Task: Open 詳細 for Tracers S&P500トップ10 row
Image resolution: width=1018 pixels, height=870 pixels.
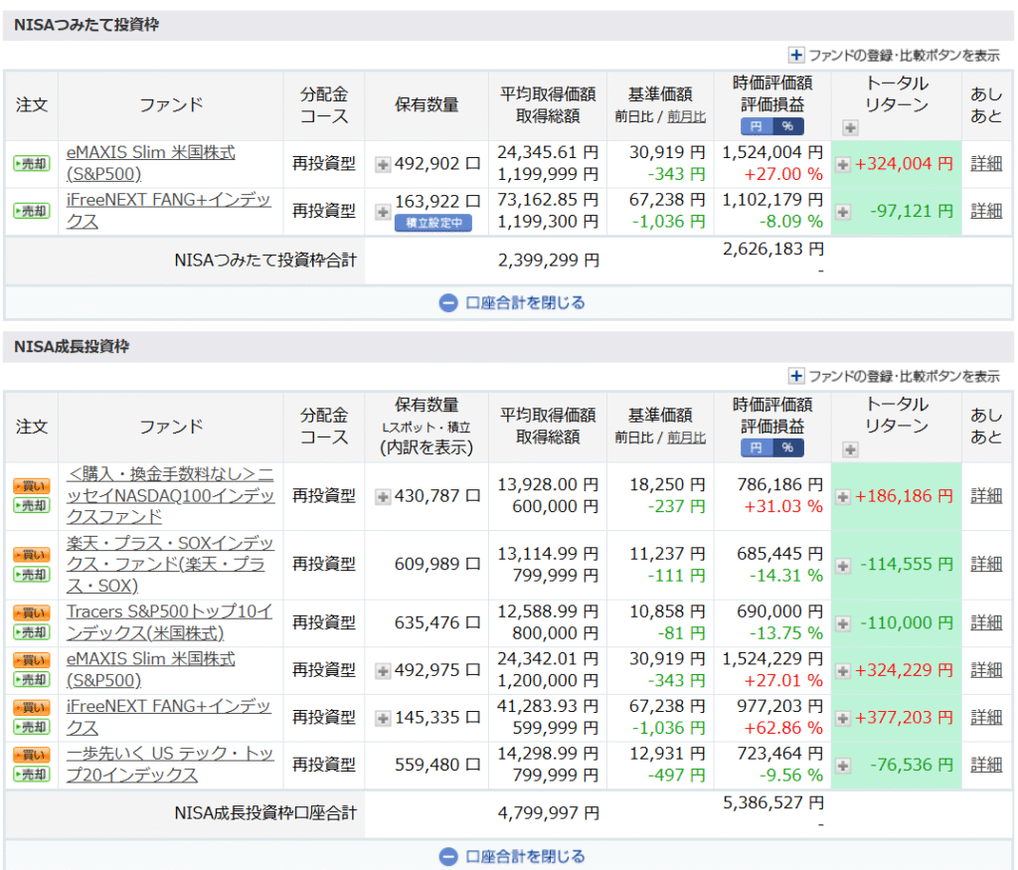Action: coord(986,622)
